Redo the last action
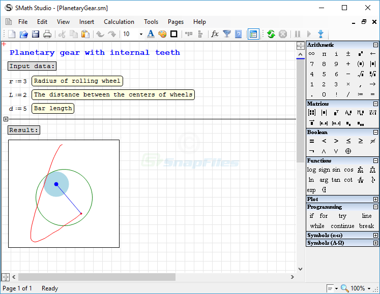Viewport: 380px width, 294px height. pos(112,34)
